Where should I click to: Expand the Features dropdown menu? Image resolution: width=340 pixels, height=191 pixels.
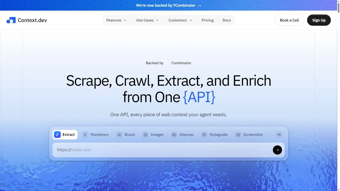point(116,20)
